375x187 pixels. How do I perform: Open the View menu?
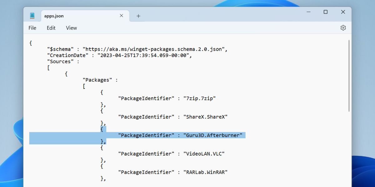pos(71,28)
